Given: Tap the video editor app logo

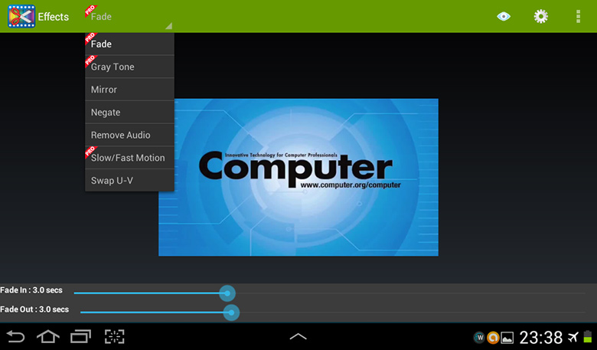Looking at the screenshot, I should [21, 16].
